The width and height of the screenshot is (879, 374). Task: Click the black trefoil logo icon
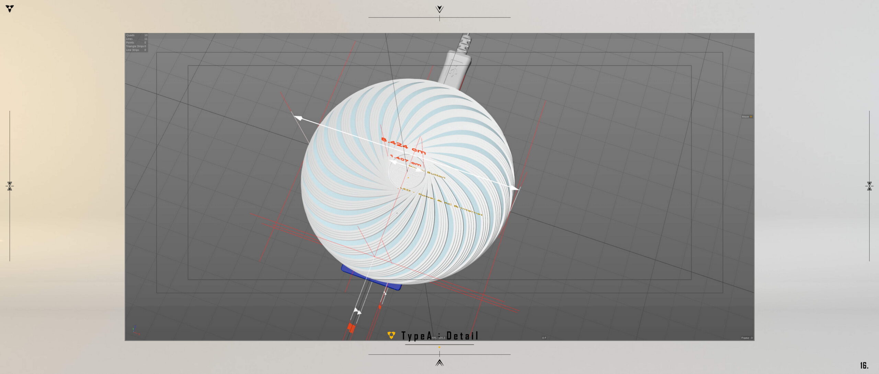[10, 9]
